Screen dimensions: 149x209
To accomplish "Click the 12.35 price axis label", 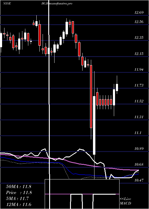I will tap(139, 38).
